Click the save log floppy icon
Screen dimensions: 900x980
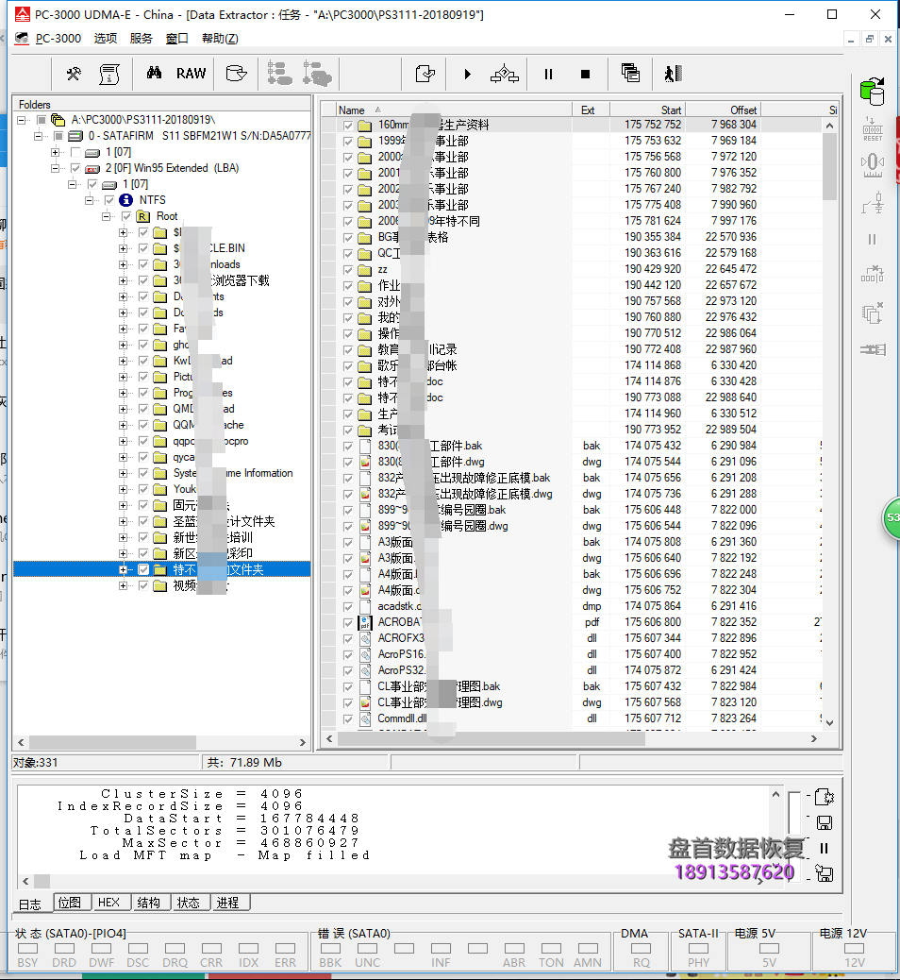tap(824, 822)
